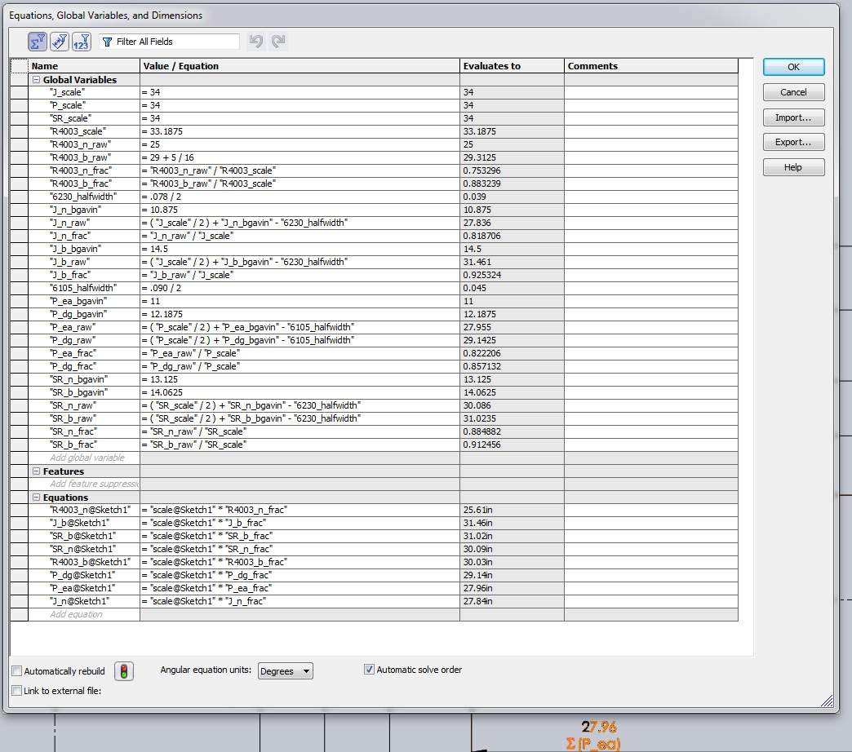Viewport: 852px width, 752px height.
Task: Click the Cancel button
Action: coord(793,92)
